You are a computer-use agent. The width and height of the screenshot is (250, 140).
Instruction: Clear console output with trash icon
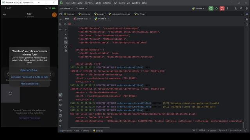tap(66, 51)
